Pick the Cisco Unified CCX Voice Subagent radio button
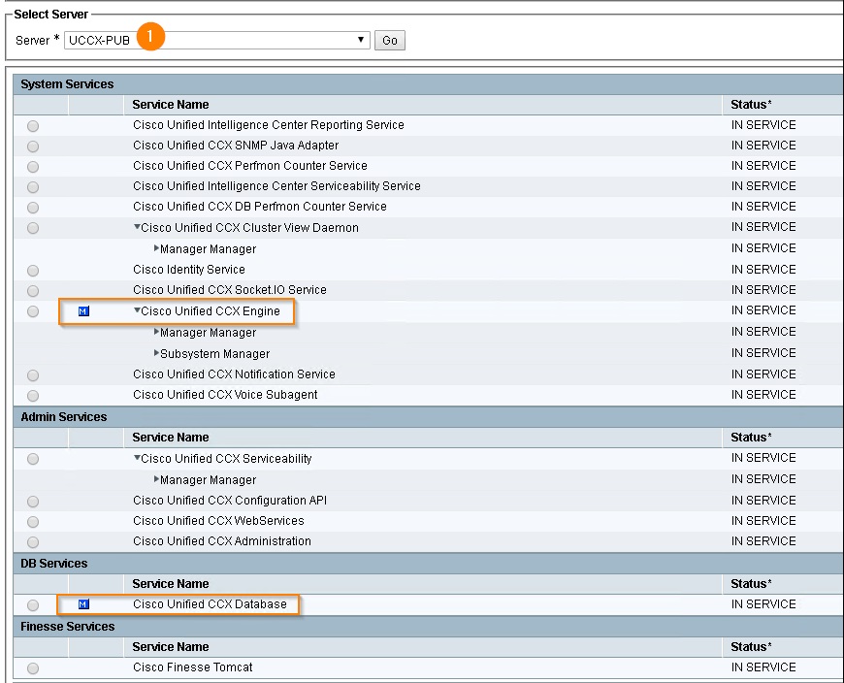Screen dimensions: 844x683 pos(33,396)
